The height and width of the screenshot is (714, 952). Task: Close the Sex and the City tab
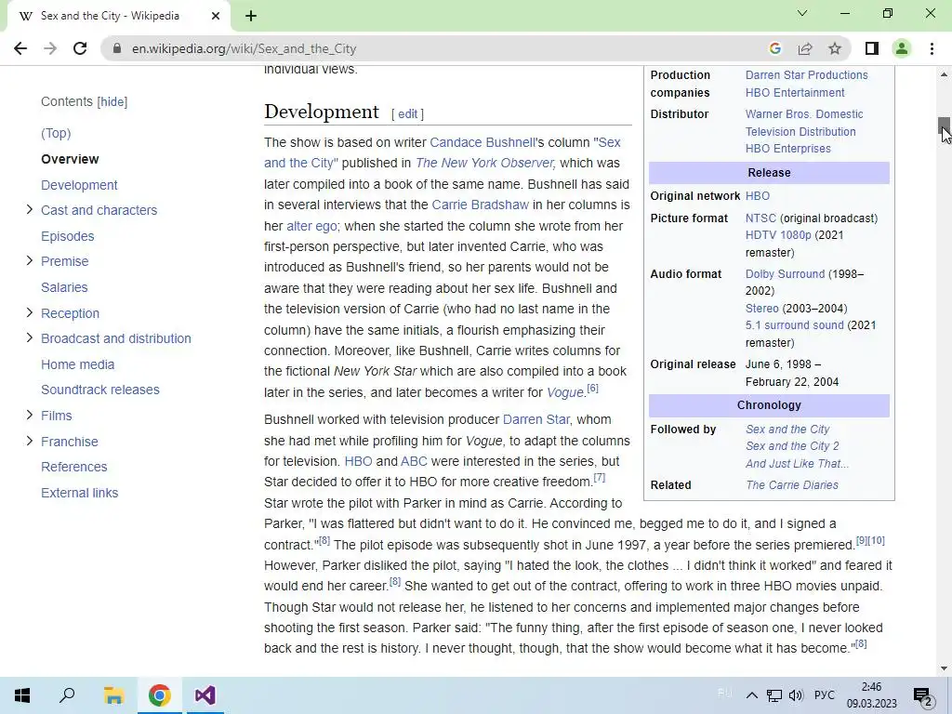(x=216, y=16)
